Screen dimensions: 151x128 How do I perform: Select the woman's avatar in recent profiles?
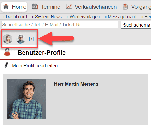(8, 39)
